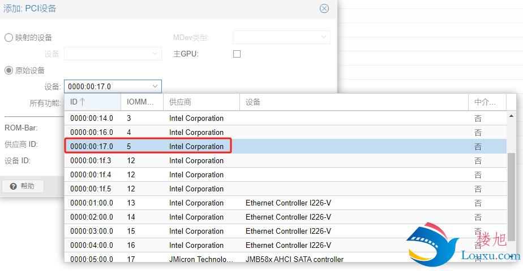Click IOMMU group value 15
523x271 pixels.
(x=131, y=231)
